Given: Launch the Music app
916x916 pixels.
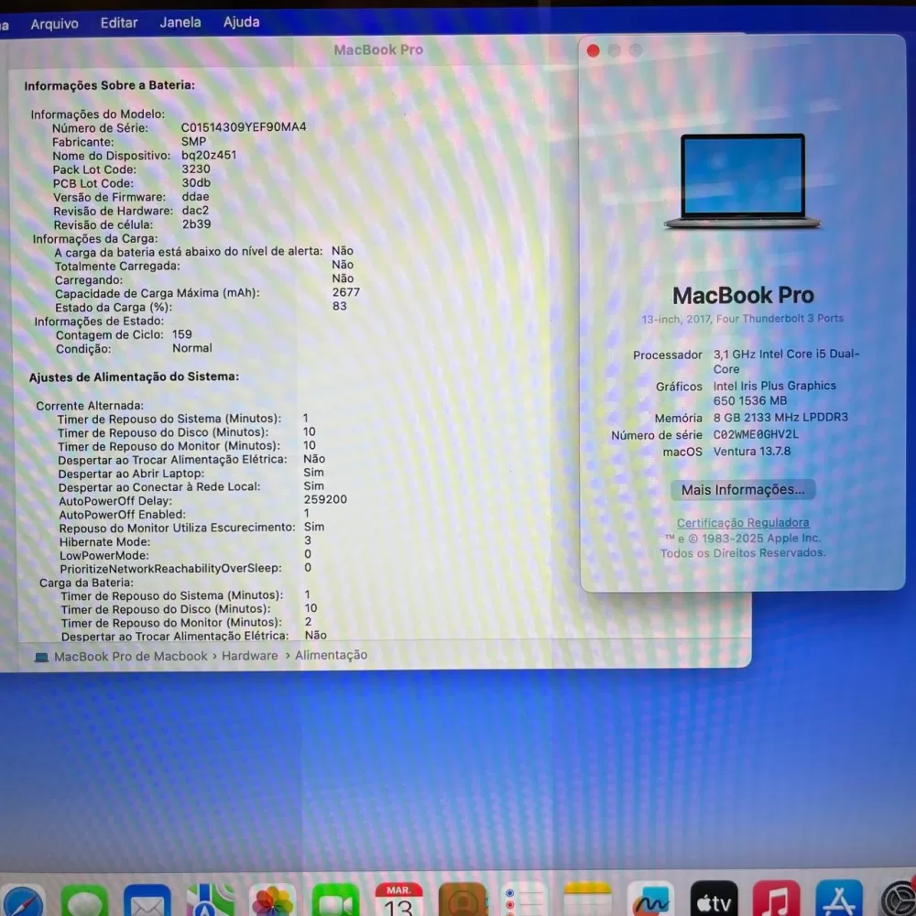Looking at the screenshot, I should pos(776,901).
